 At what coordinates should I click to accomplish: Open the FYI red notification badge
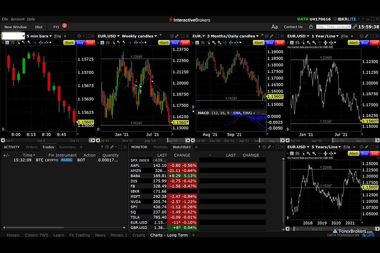(x=65, y=25)
